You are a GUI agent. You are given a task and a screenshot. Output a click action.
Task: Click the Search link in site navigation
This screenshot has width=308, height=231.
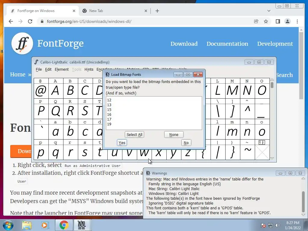tap(284, 75)
